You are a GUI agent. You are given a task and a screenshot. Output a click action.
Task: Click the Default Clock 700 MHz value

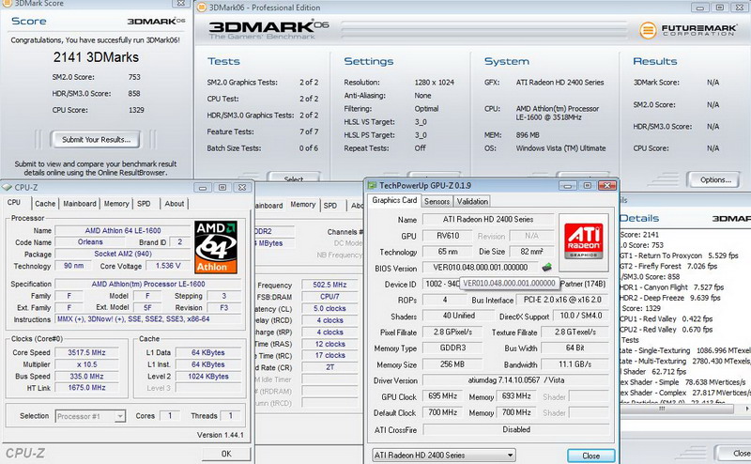click(442, 412)
